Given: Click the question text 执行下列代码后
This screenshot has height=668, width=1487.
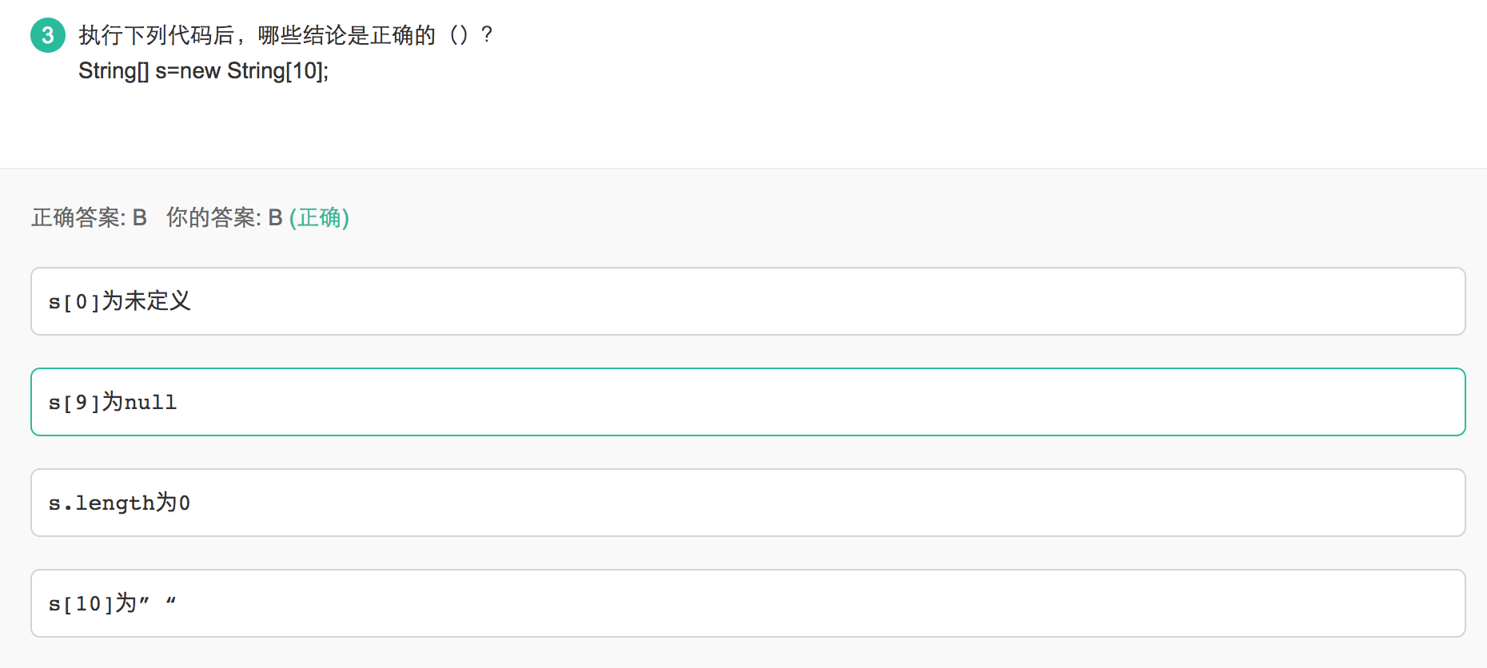Looking at the screenshot, I should (156, 35).
